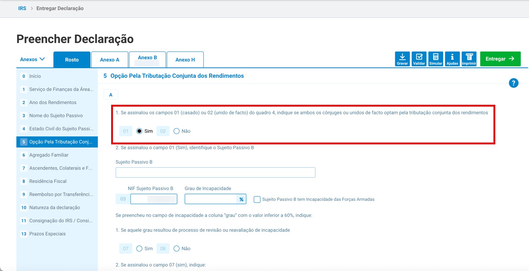Check Sujeito Passivo B Forças Armadas incapacity box
Viewport: 529px width, 271px height.
click(257, 200)
